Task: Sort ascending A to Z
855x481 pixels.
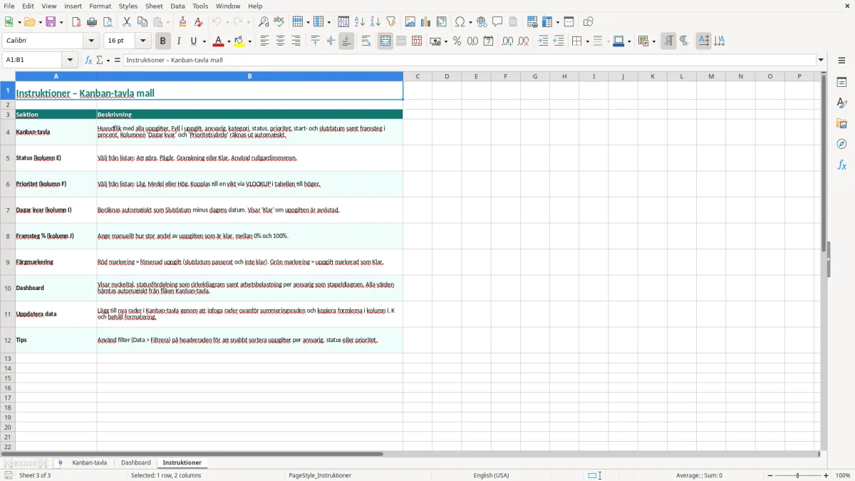Action: click(360, 22)
